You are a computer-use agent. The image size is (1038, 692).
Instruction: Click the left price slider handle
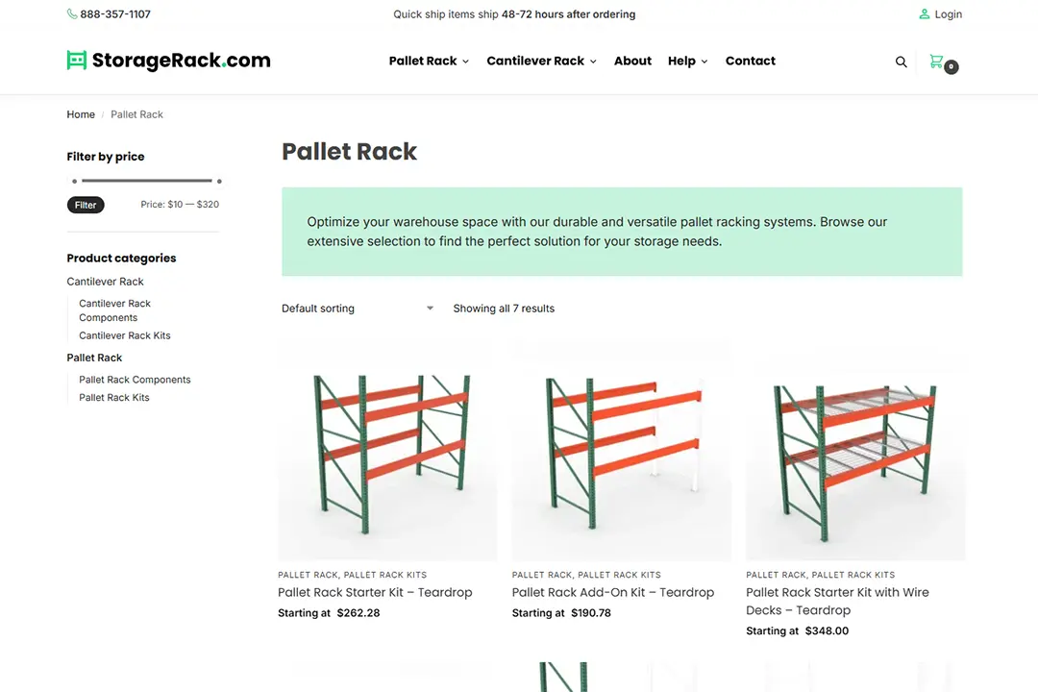click(x=75, y=181)
